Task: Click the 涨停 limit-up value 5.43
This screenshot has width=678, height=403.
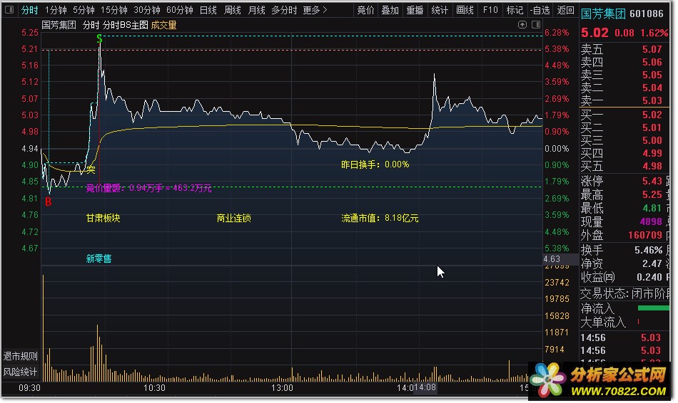Action: [652, 182]
